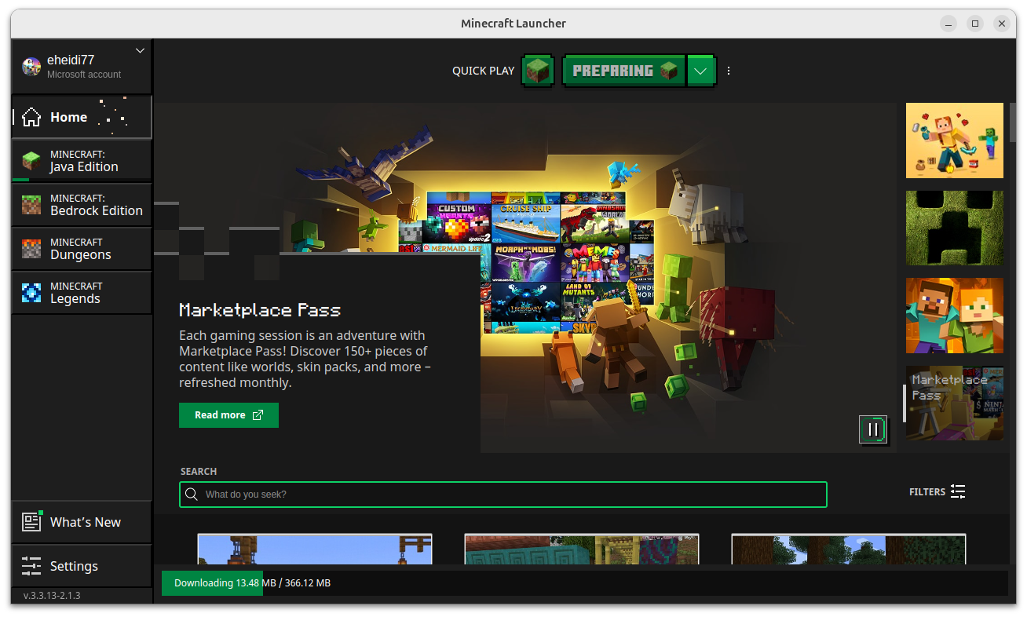Select Minecraft: Bedrock Edition in sidebar
Image resolution: width=1027 pixels, height=617 pixels.
pyautogui.click(x=82, y=205)
